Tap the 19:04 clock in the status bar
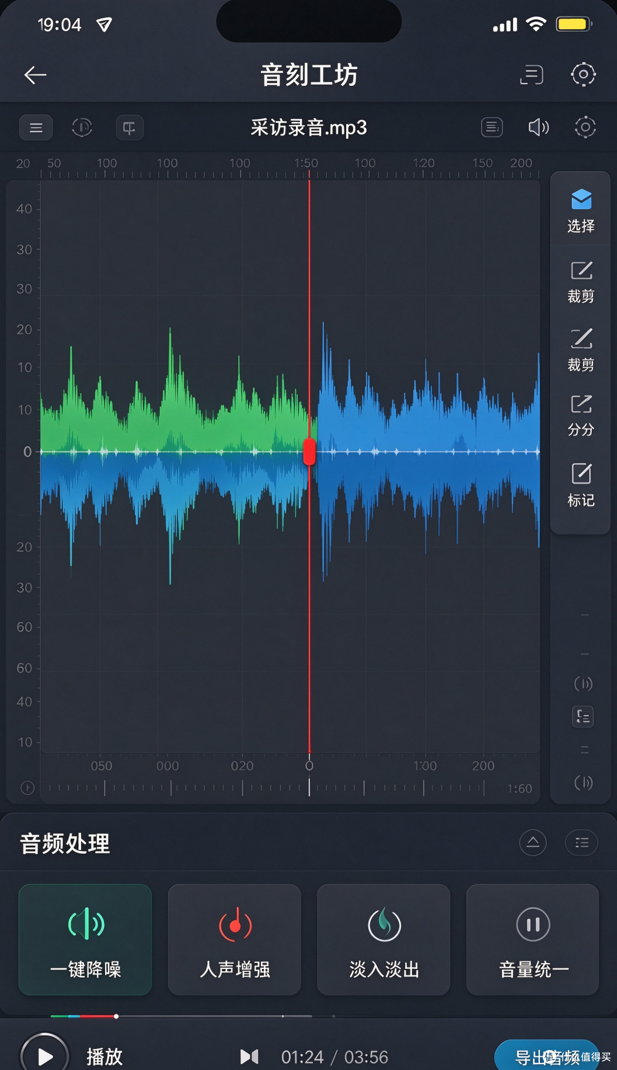This screenshot has width=617, height=1070. coord(59,25)
